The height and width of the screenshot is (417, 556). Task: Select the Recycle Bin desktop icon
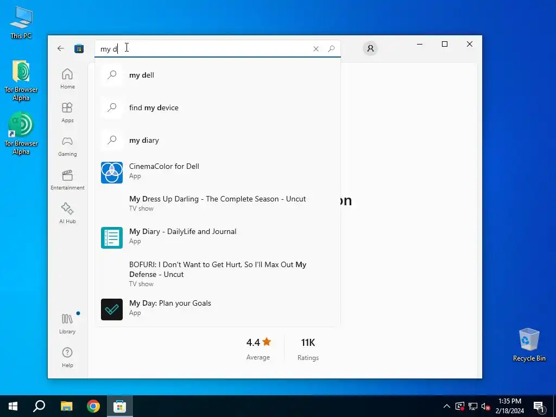(529, 345)
